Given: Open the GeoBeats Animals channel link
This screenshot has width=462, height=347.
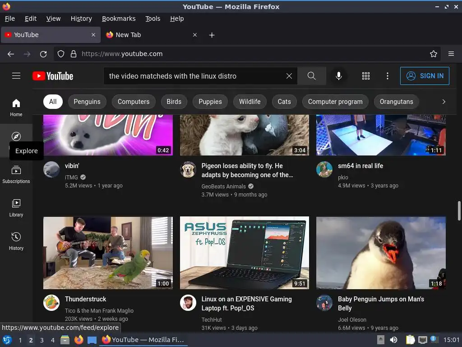Looking at the screenshot, I should [224, 187].
